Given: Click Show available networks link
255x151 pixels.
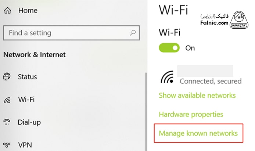Looking at the screenshot, I should pyautogui.click(x=197, y=96).
